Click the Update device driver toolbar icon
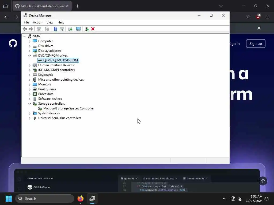The height and width of the screenshot is (205, 274). coord(70,29)
